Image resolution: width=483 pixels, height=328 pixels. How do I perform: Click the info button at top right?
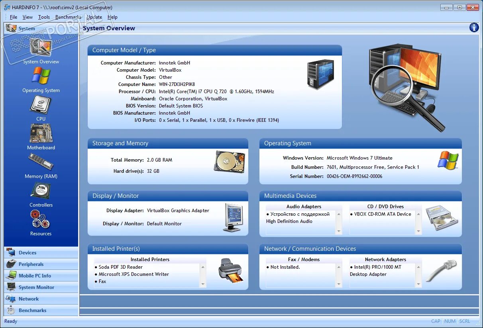point(473,27)
